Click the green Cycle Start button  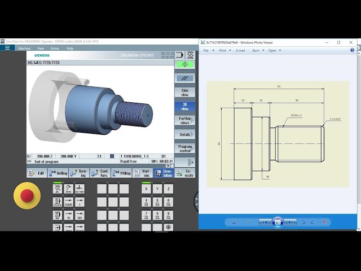[185, 64]
